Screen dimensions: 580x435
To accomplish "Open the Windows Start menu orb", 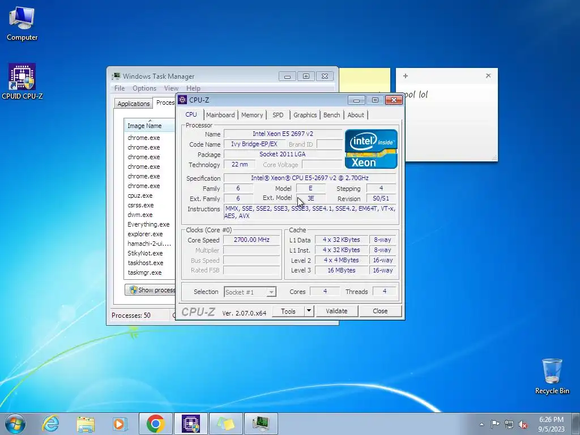I will [15, 424].
